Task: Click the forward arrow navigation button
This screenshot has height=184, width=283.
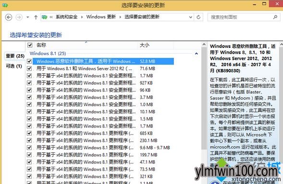Action: click(19, 17)
